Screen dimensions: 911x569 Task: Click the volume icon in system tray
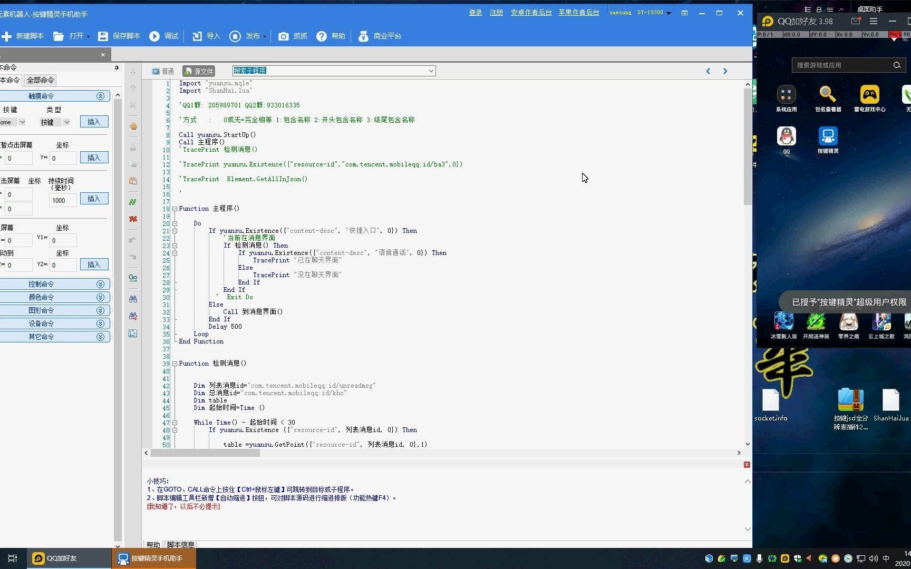pos(873,558)
